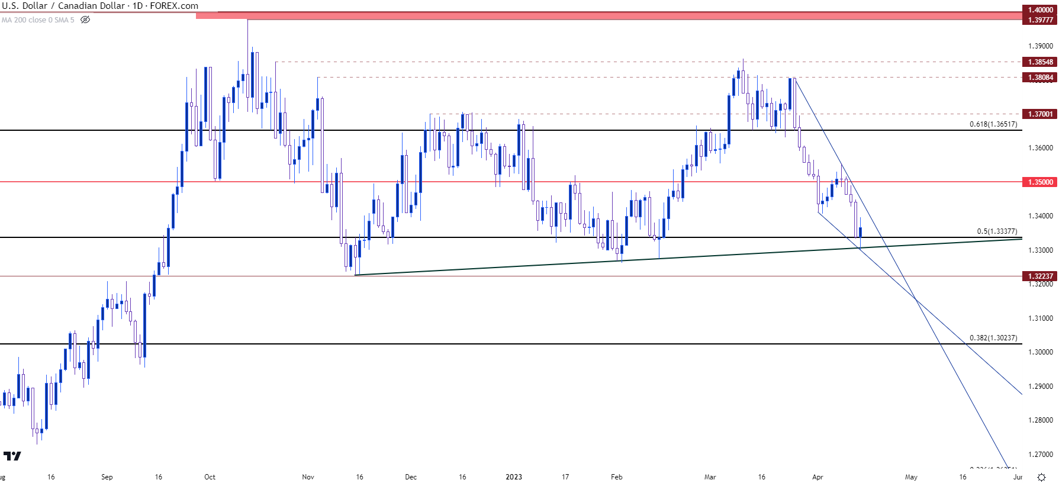Select the red resistance zone rectangle
The image size is (1059, 483).
592,16
